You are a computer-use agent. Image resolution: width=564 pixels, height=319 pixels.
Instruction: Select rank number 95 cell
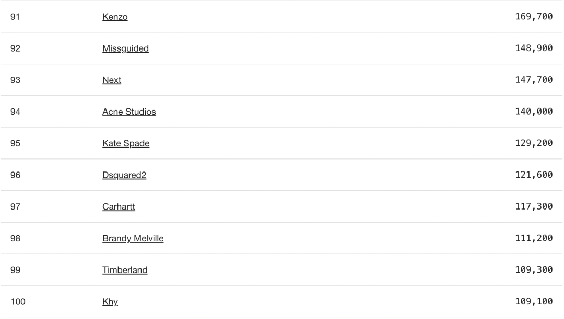click(x=16, y=143)
